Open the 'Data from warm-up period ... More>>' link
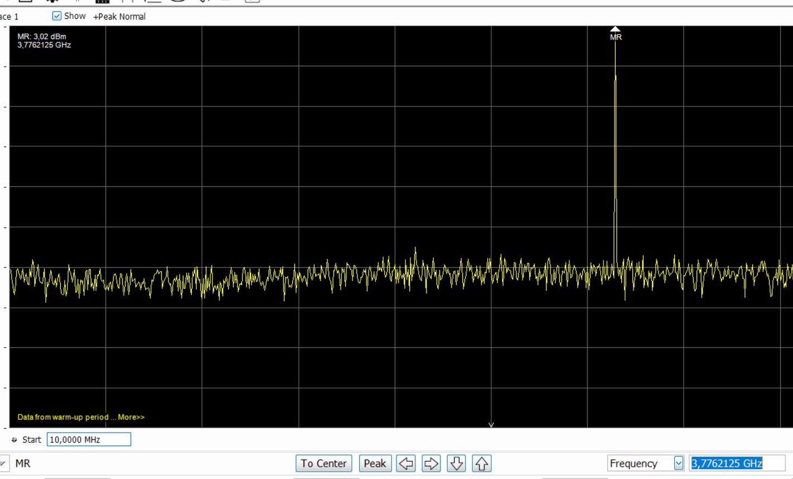The width and height of the screenshot is (793, 479). coord(81,417)
